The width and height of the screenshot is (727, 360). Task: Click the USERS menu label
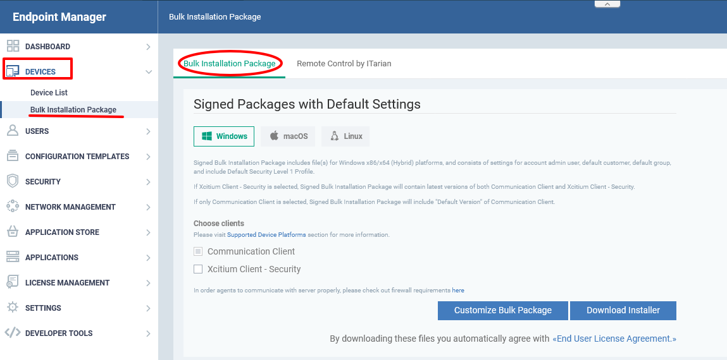37,131
